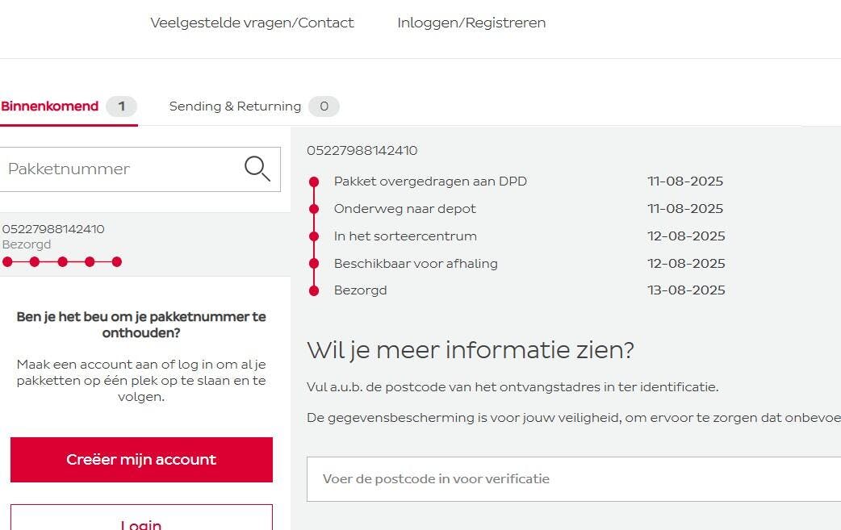Select parcel 05227988142410 in the left list
Viewport: 841px width, 530px height.
(x=144, y=244)
